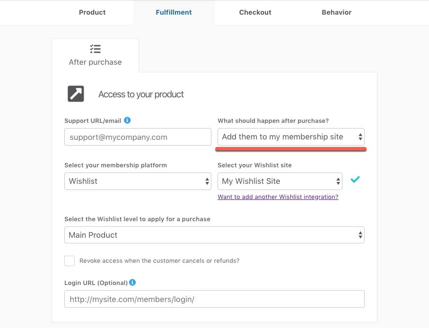Open the membership platform dropdown showing Wishlist
Screen dimensions: 429x328
[x=138, y=181]
